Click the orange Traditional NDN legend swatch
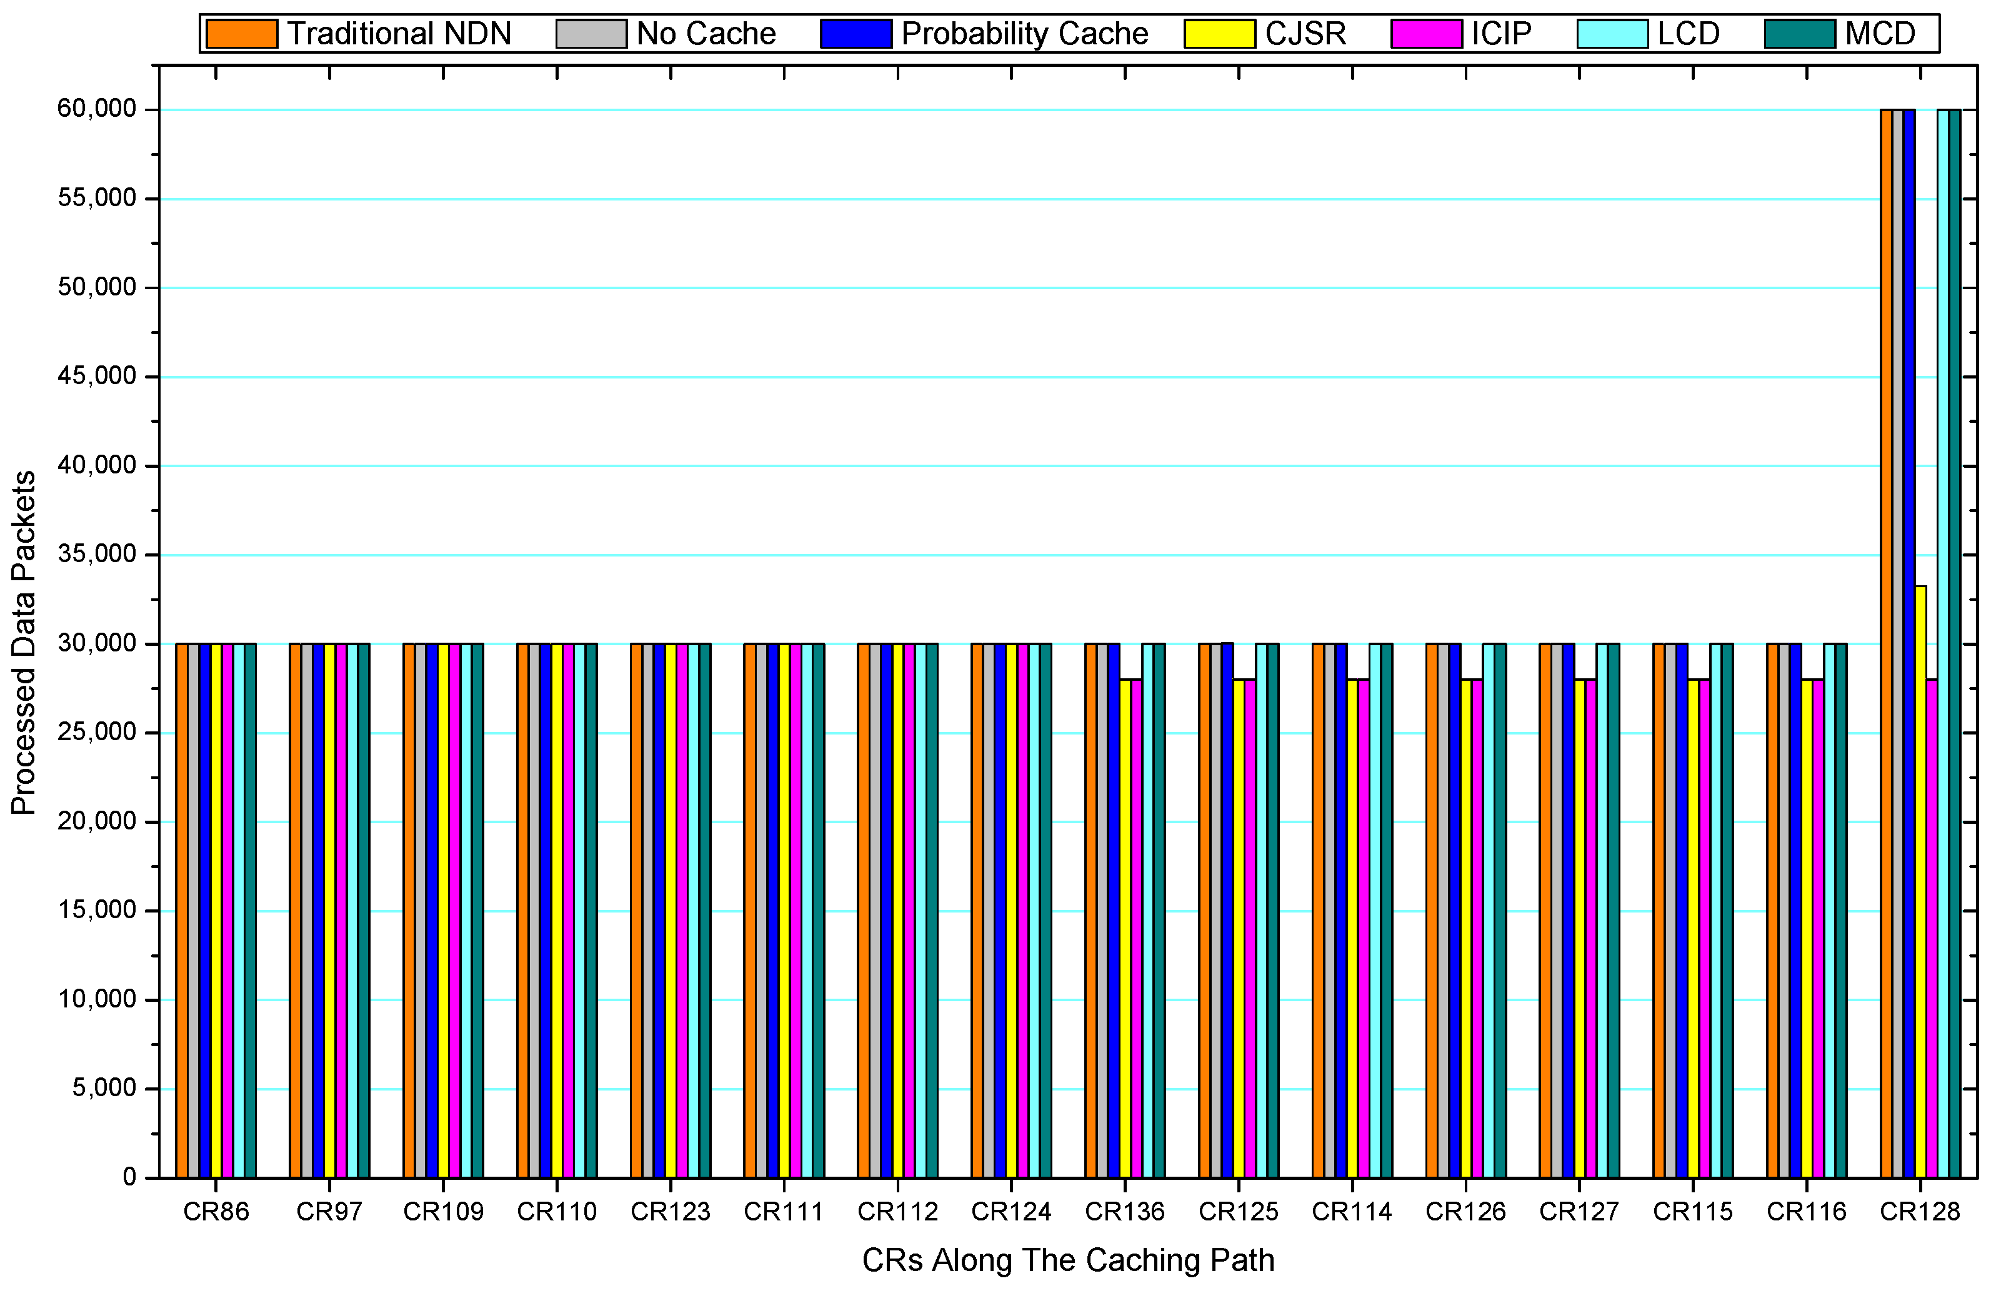The height and width of the screenshot is (1291, 1991). 241,34
